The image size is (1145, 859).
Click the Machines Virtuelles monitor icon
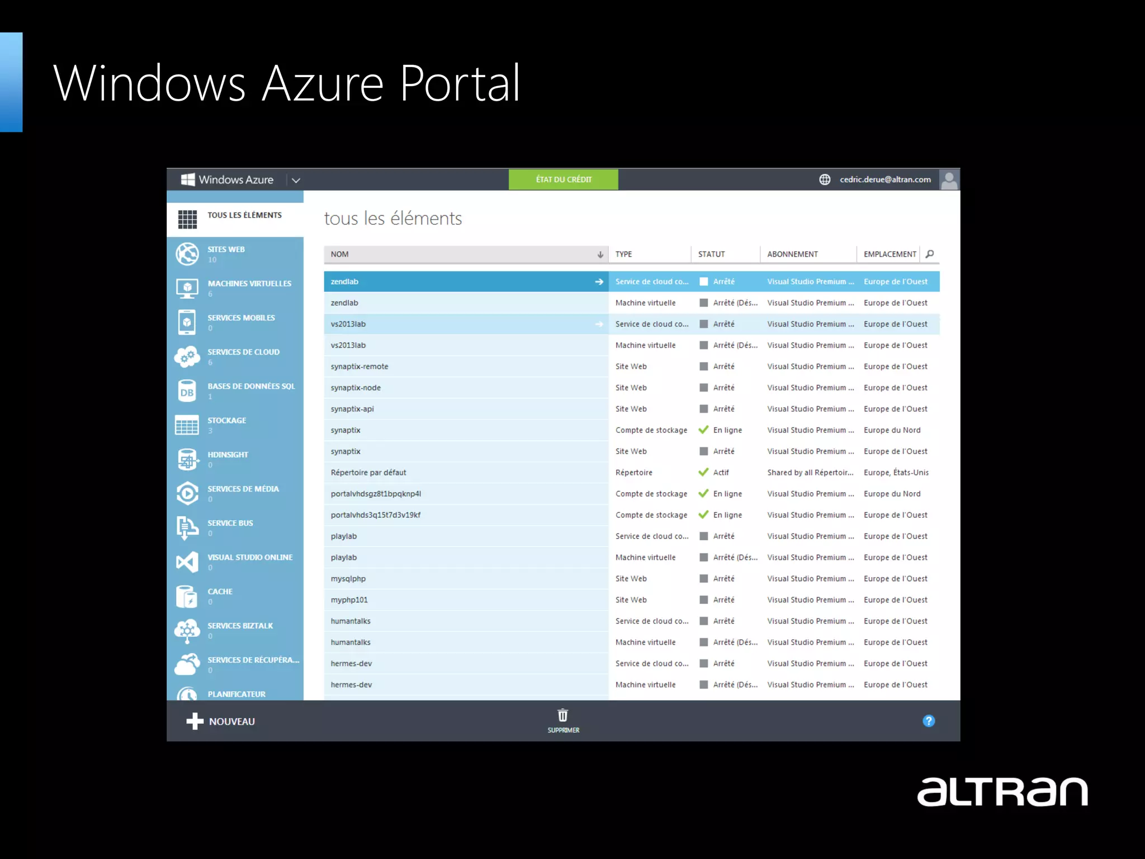tap(187, 288)
